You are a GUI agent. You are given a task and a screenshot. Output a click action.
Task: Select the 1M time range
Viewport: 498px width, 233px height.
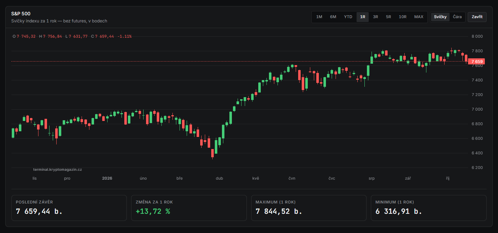click(319, 17)
